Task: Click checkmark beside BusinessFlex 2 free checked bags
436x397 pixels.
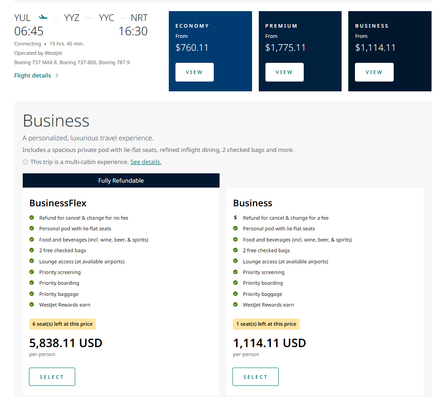Action: click(32, 250)
